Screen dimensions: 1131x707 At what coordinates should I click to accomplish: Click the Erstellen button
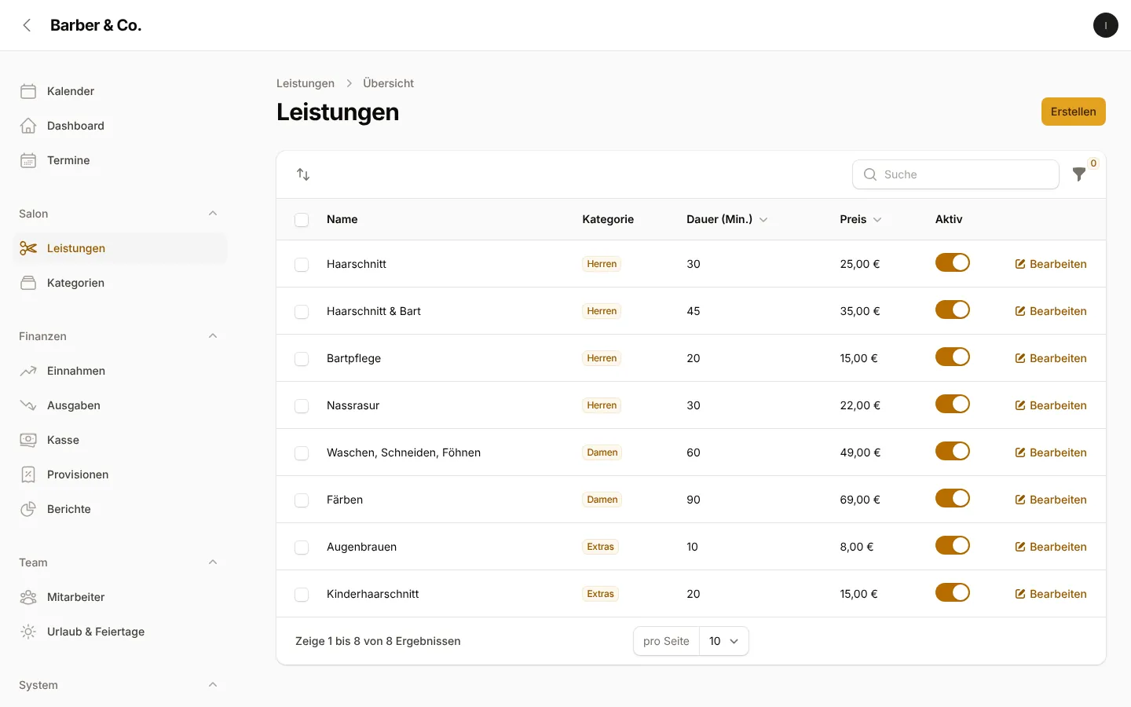tap(1073, 112)
